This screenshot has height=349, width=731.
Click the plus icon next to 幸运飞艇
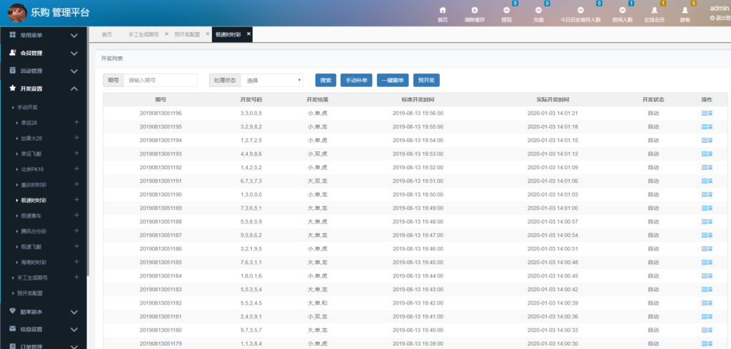tap(76, 153)
